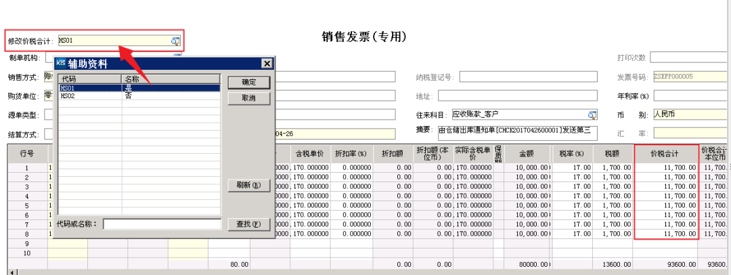Viewport: 731px width, 275px height.
Task: Click 发票号码 field showing ZSEFP000005
Action: tap(690, 77)
